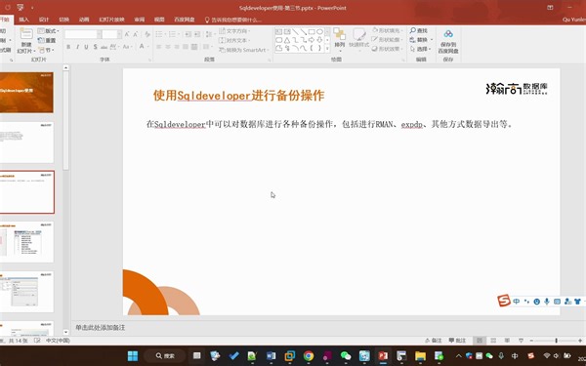Switch to Slide Sorter view icon
This screenshot has height=366, width=586.
click(493, 341)
